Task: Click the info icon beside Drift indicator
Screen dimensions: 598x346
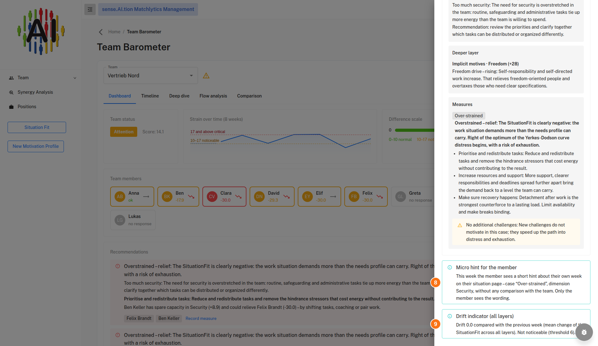Action: pos(450,316)
